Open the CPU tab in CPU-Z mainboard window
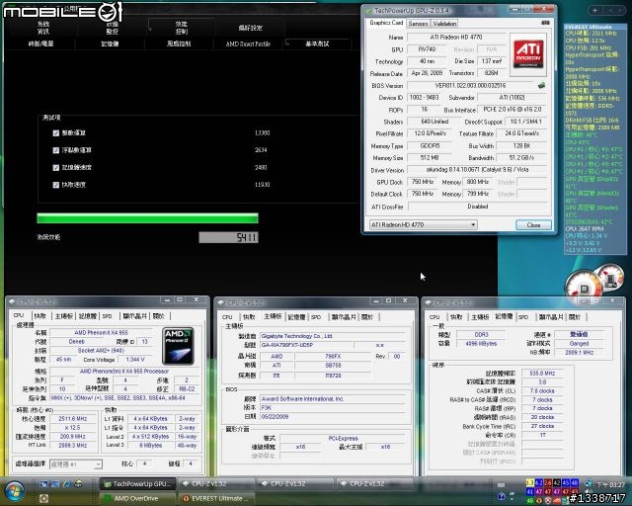Screen dimensions: 632x506 point(227,317)
